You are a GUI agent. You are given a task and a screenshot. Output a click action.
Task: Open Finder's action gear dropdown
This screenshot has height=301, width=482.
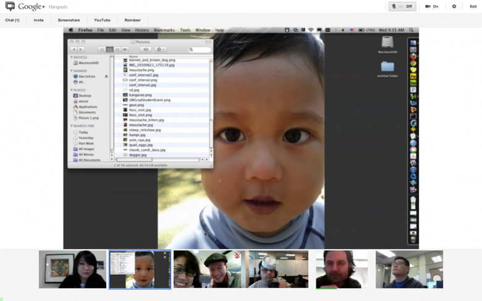[161, 49]
